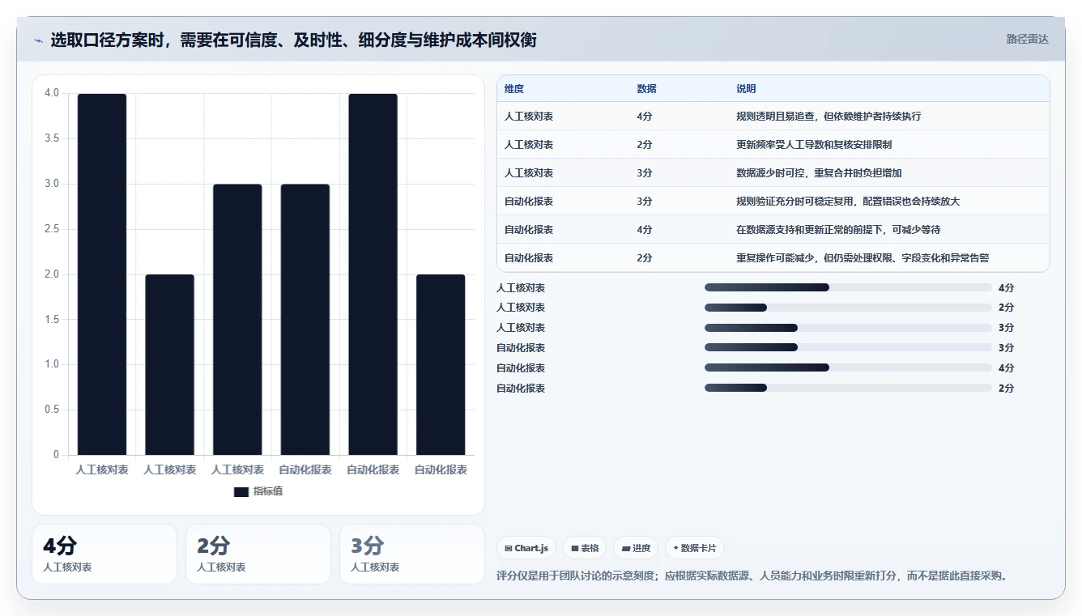Click 3分 in the 数据源少时可控 table row

tap(645, 173)
